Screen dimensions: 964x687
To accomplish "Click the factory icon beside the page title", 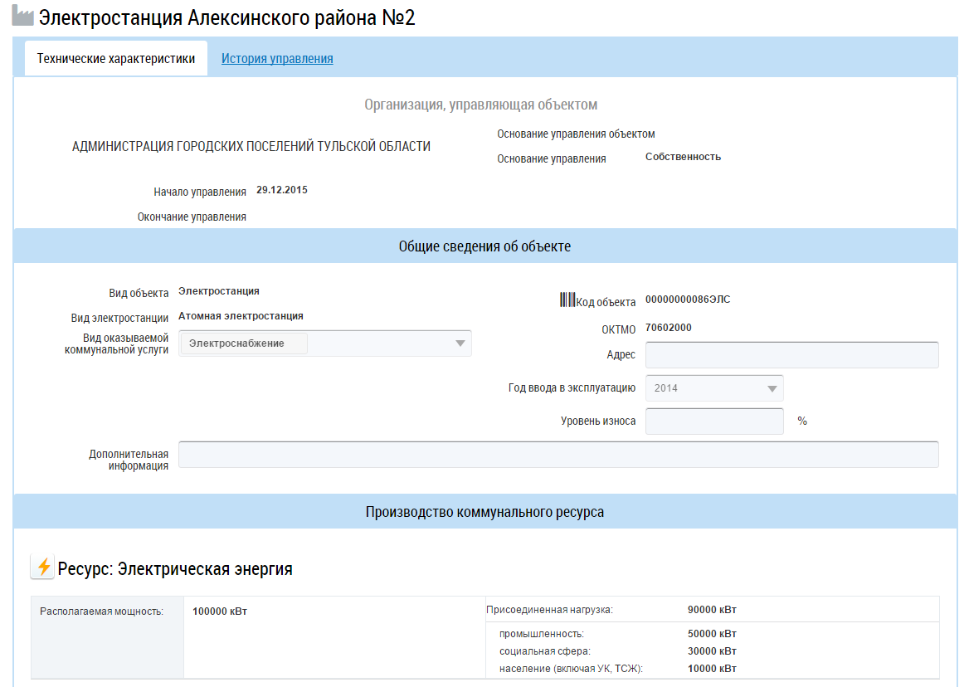I will click(23, 17).
